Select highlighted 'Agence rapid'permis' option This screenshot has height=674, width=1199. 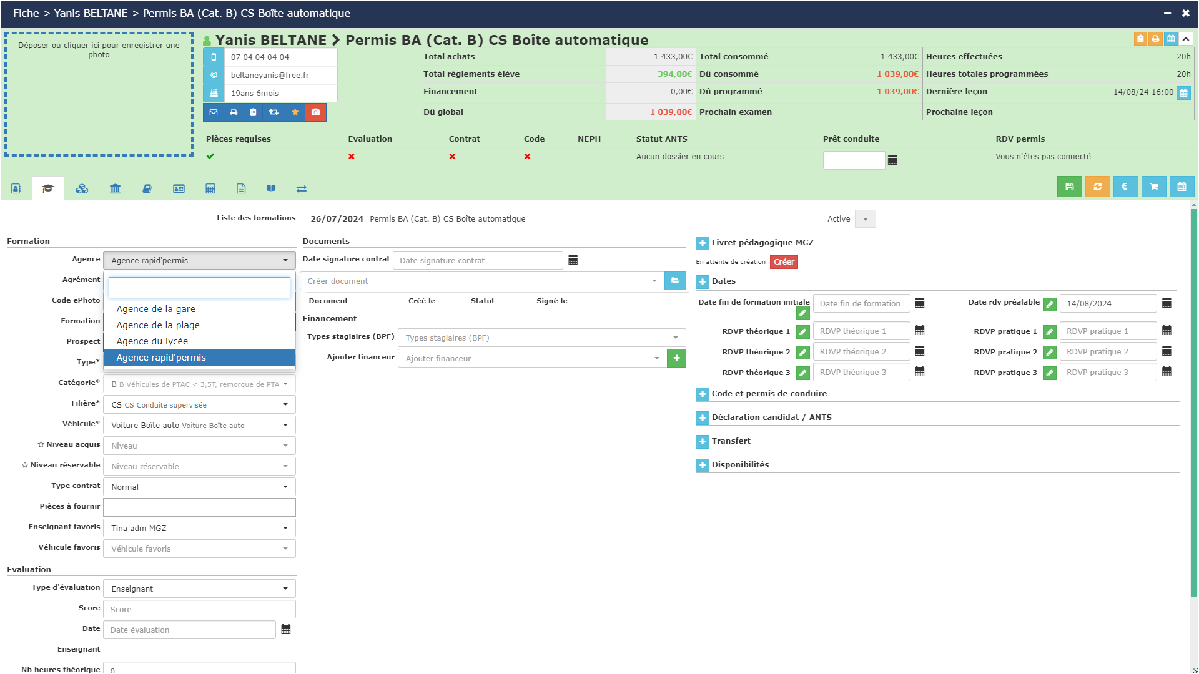[x=199, y=358]
